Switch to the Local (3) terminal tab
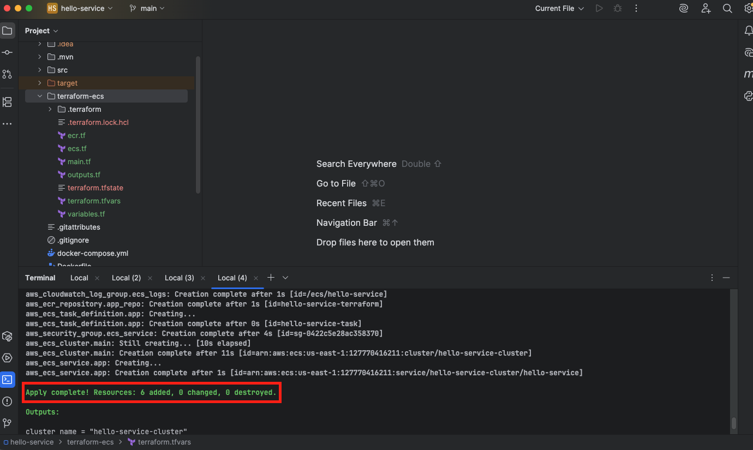The width and height of the screenshot is (753, 450). point(179,278)
